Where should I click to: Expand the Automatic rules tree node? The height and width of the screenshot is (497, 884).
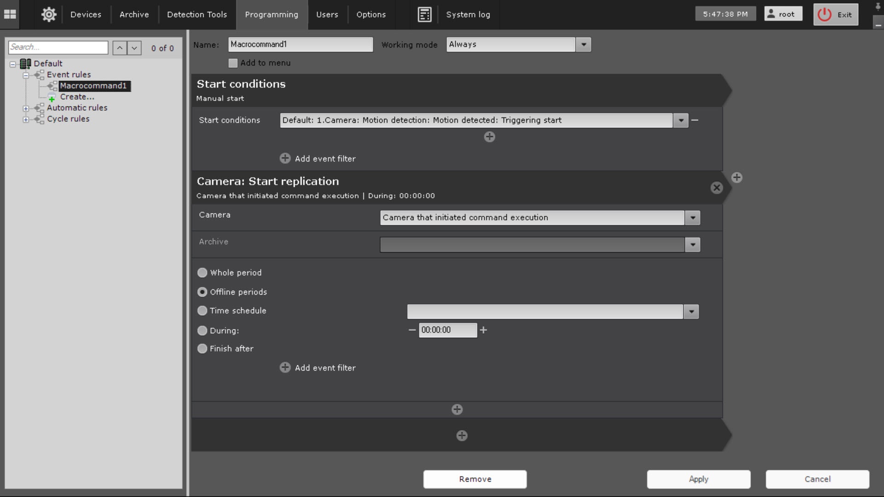click(x=26, y=108)
